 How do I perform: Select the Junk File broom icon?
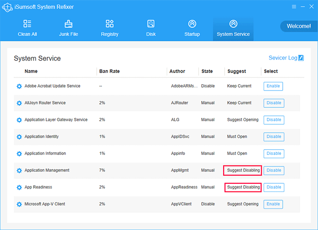pos(68,24)
